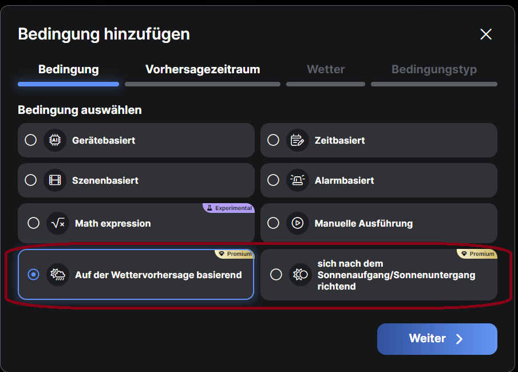Click the device chip icon for Gerätebasiert
Screen dimensions: 518x372
tap(55, 140)
